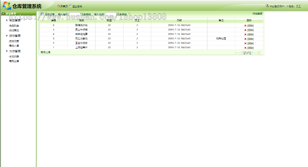Click the exit icon beside 退出系统

pyautogui.click(x=70, y=6)
